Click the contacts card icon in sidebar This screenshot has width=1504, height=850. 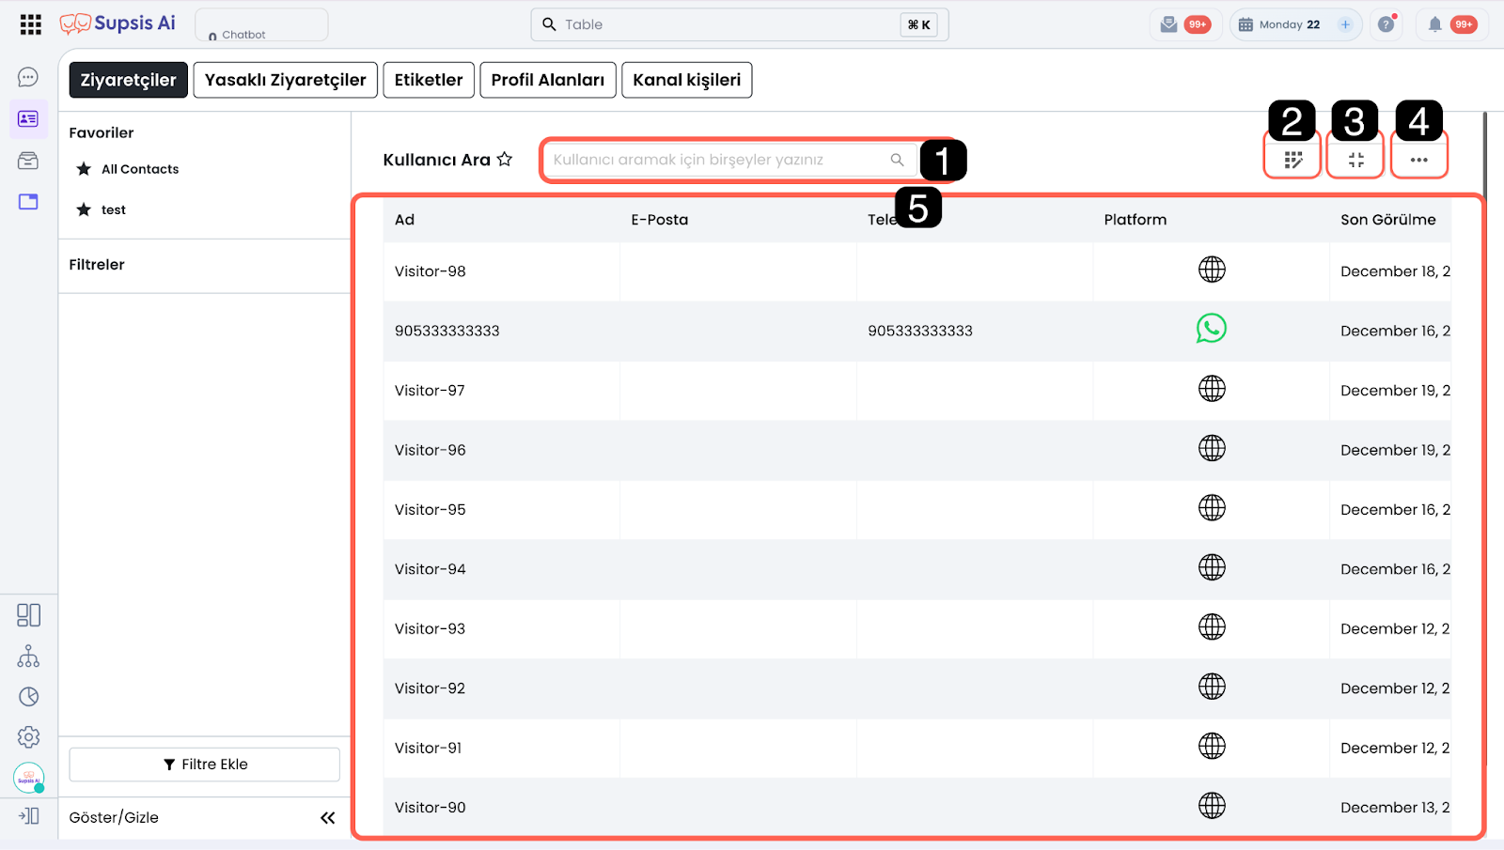28,119
